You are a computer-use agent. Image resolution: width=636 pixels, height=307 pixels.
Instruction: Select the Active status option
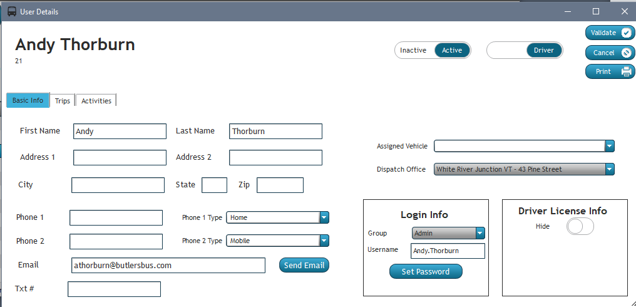pos(452,51)
